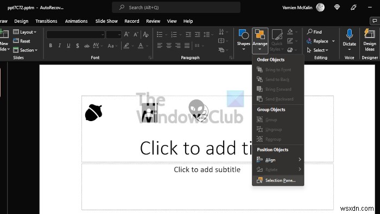
Task: Open Selection Pane from Arrange menu
Action: pos(278,180)
